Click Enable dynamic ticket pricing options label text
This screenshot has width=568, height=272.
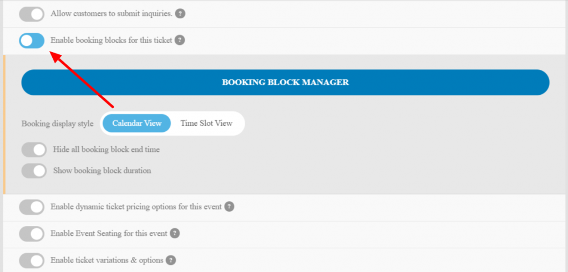136,207
